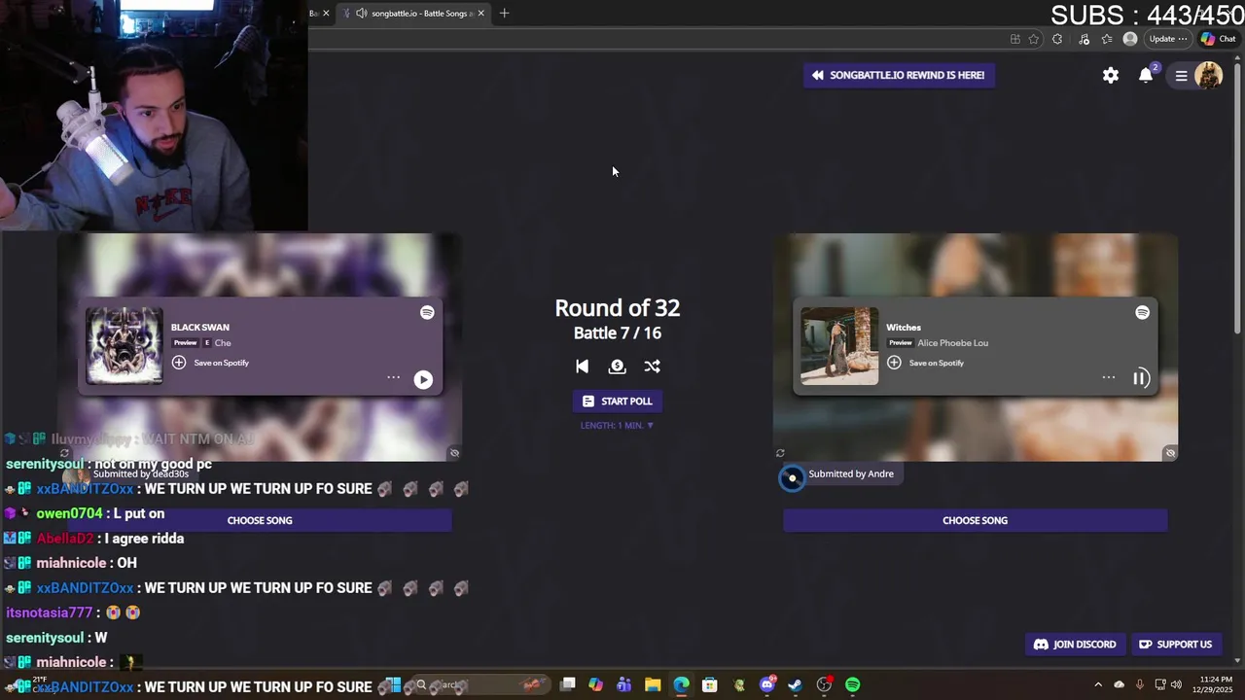
Task: Open Copilot from the taskbar
Action: click(595, 685)
